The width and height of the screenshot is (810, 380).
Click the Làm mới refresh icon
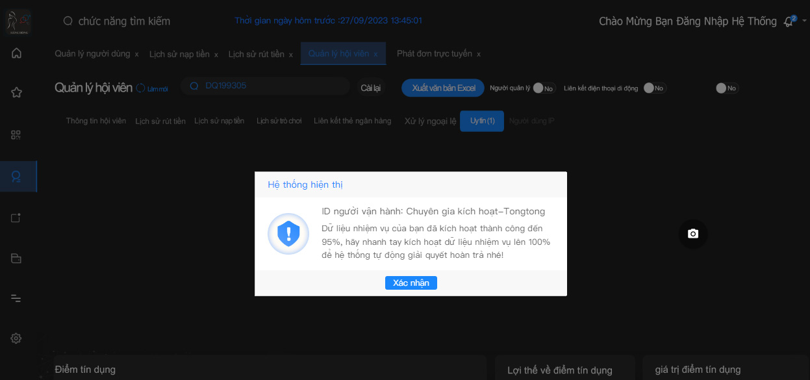[140, 88]
